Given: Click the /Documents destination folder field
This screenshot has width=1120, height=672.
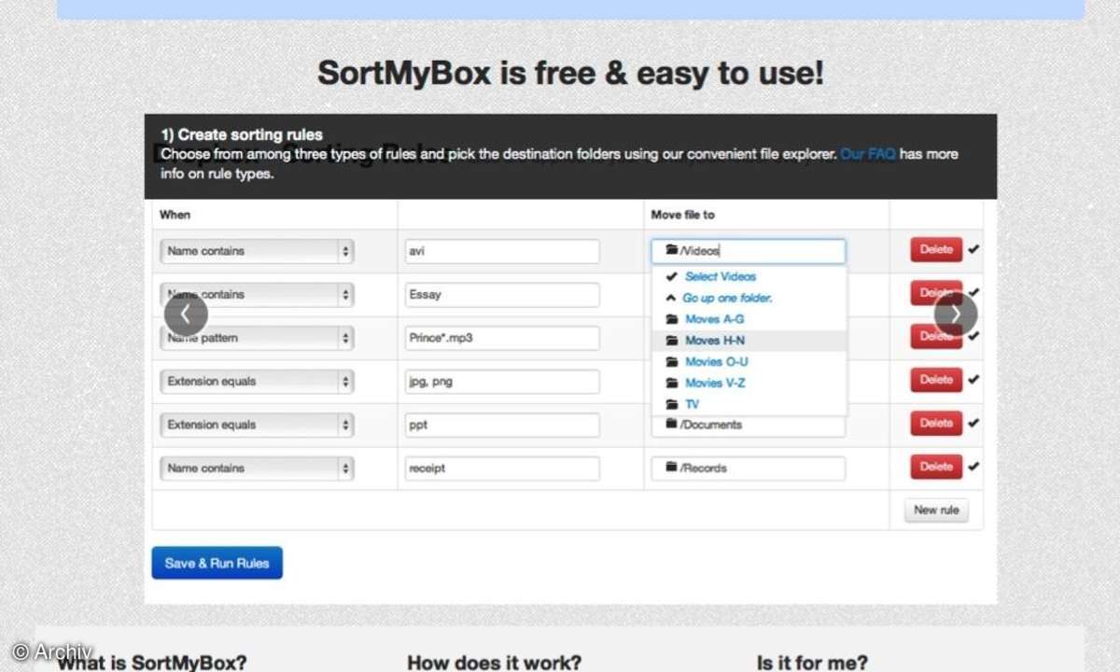Looking at the screenshot, I should pyautogui.click(x=749, y=426).
